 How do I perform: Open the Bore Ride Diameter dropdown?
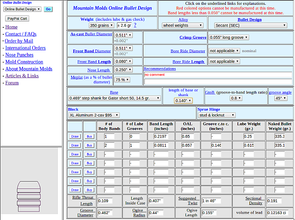(x=224, y=51)
